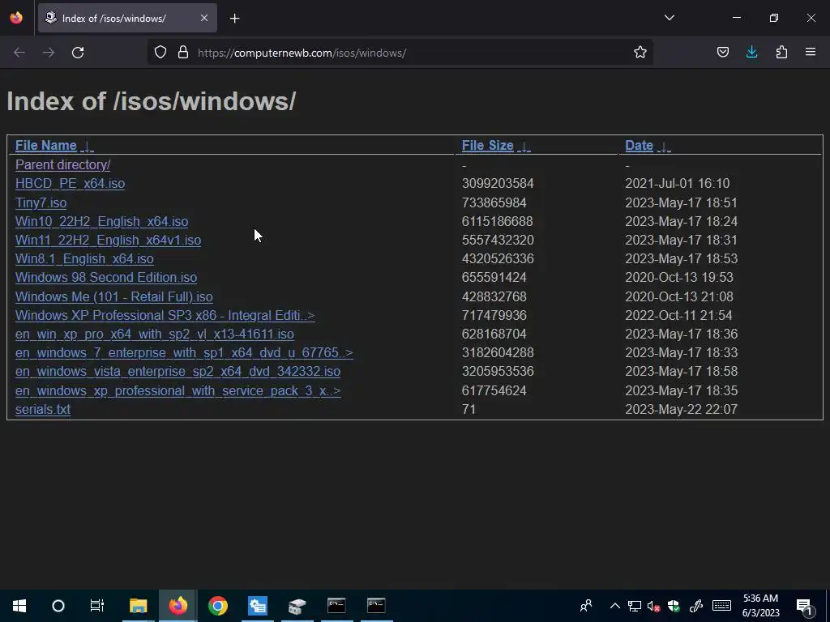Viewport: 830px width, 622px height.
Task: Go forward to next page
Action: click(x=49, y=53)
